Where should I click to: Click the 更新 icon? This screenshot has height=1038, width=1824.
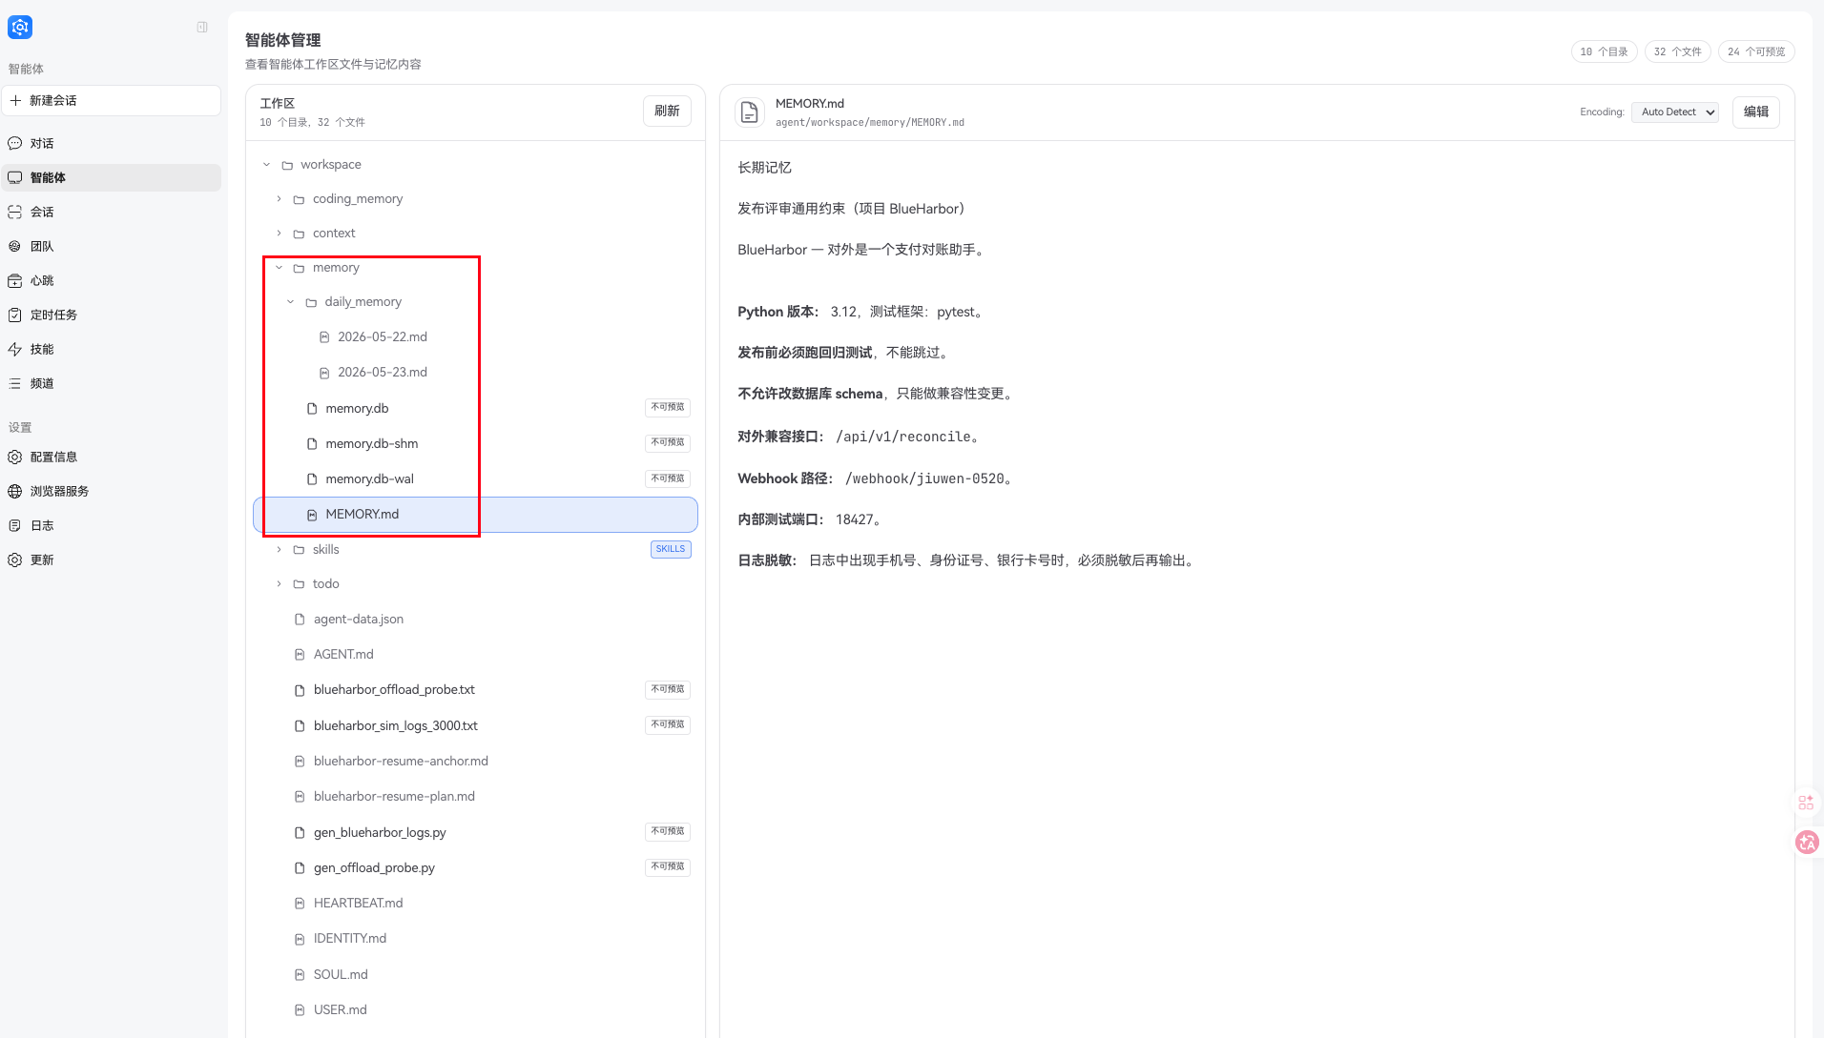coord(15,560)
